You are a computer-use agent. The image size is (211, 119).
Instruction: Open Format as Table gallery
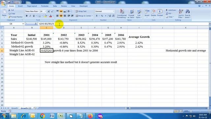coord(131,14)
